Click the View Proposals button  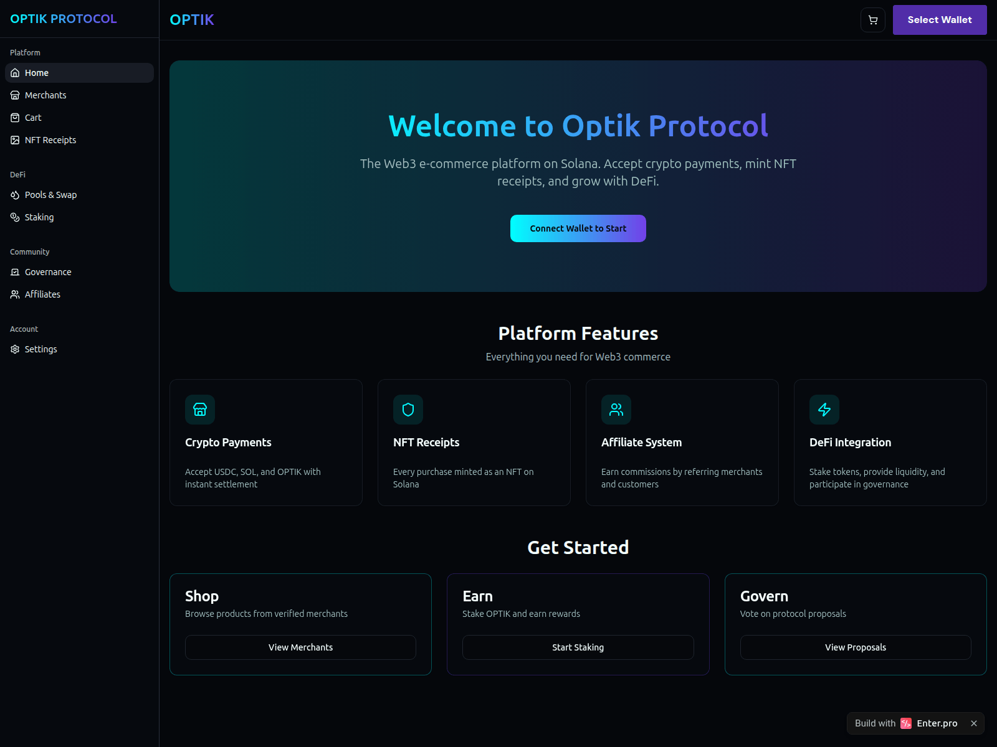(x=856, y=647)
